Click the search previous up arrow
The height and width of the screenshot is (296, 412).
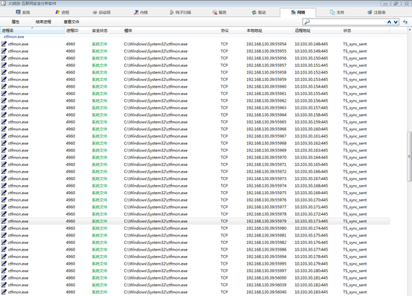[389, 22]
